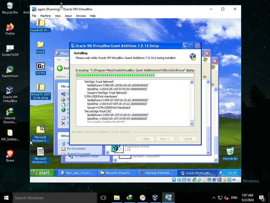
Task: Click the Oracle VM VirtualBox XP taskbar button
Action: [x=197, y=173]
